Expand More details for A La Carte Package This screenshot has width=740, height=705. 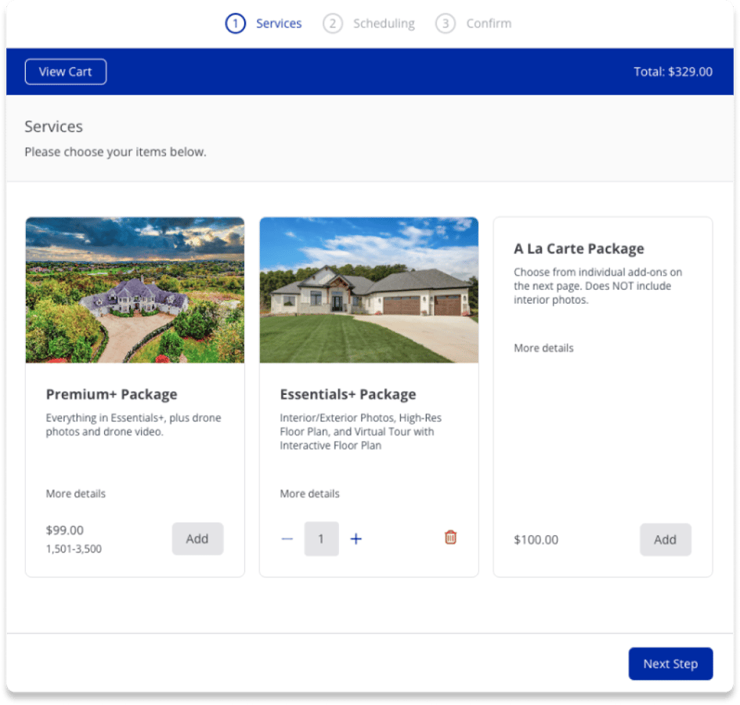543,348
